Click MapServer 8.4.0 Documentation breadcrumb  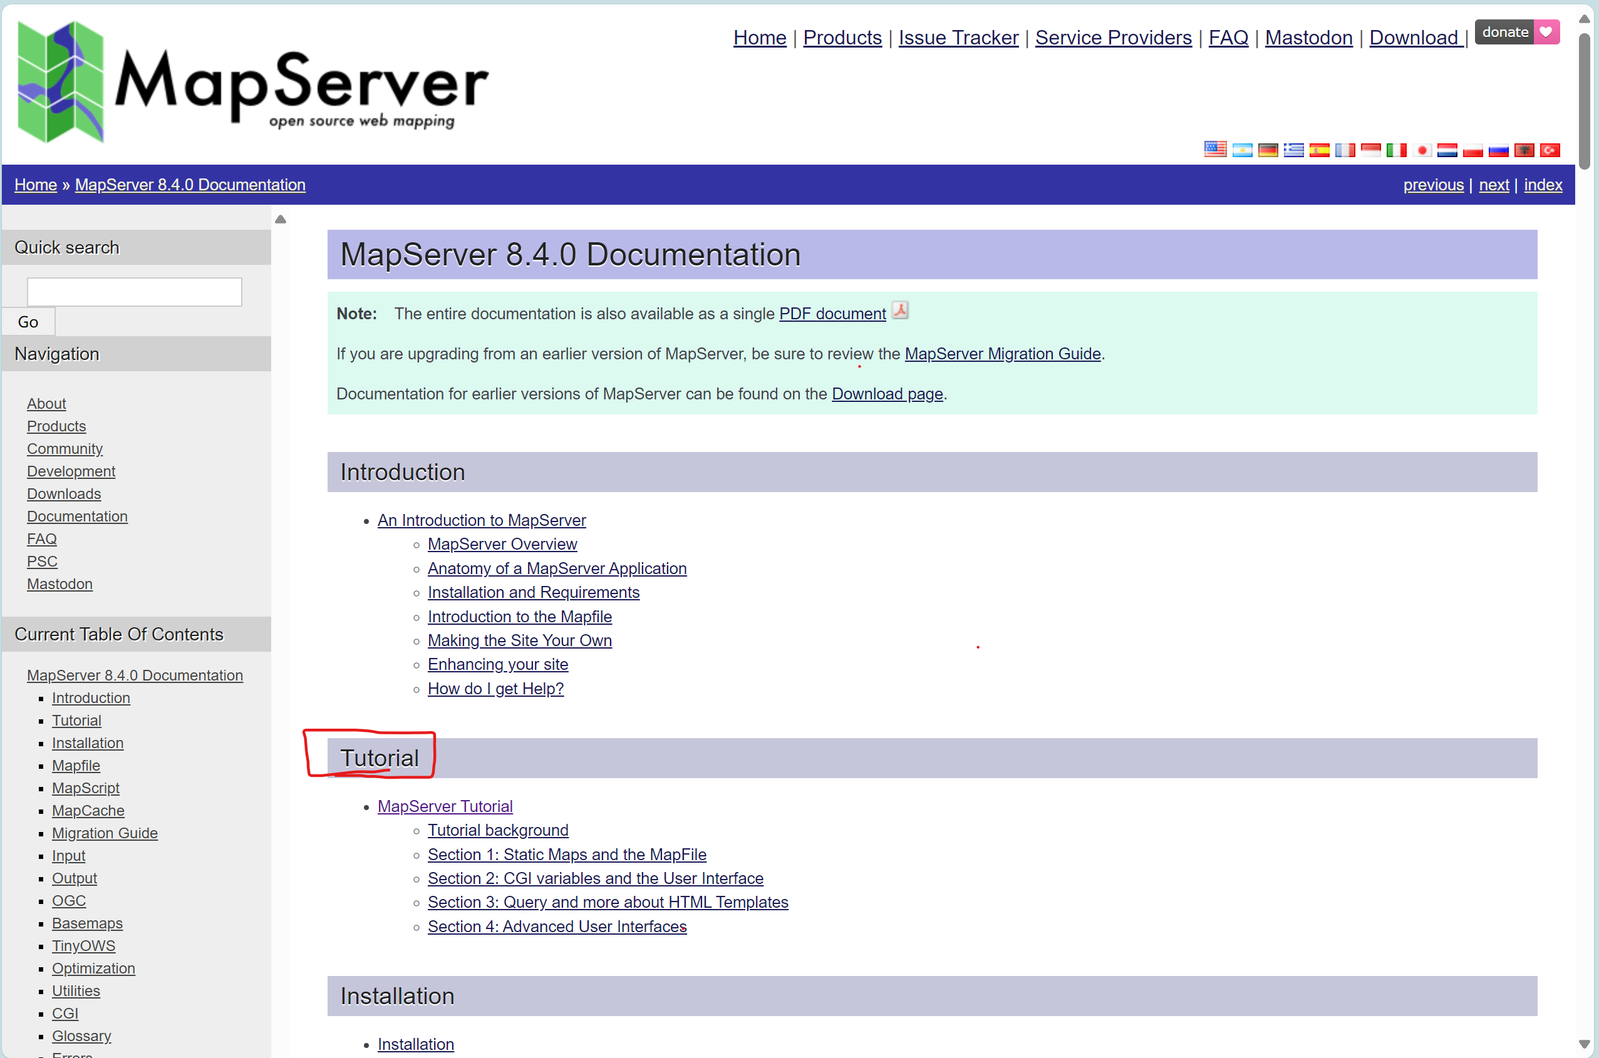[190, 185]
